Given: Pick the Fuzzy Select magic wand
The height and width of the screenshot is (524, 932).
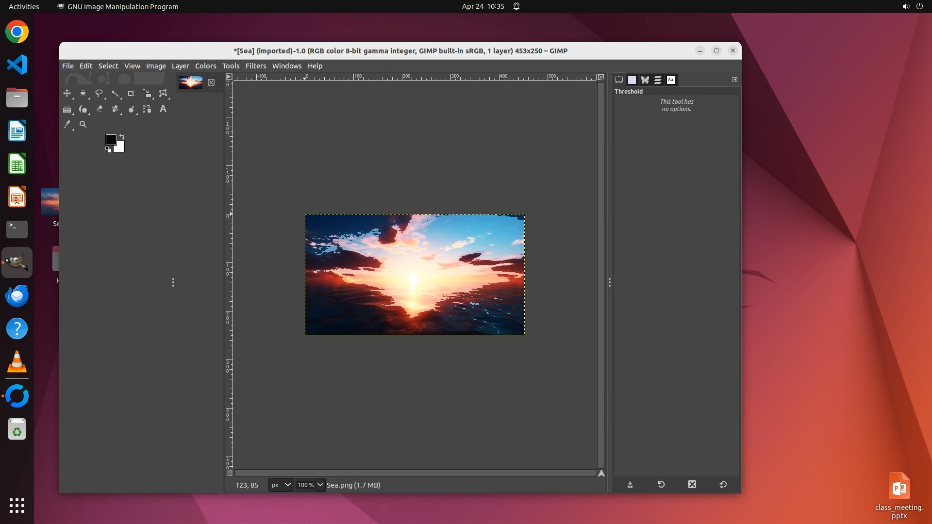Looking at the screenshot, I should click(115, 93).
